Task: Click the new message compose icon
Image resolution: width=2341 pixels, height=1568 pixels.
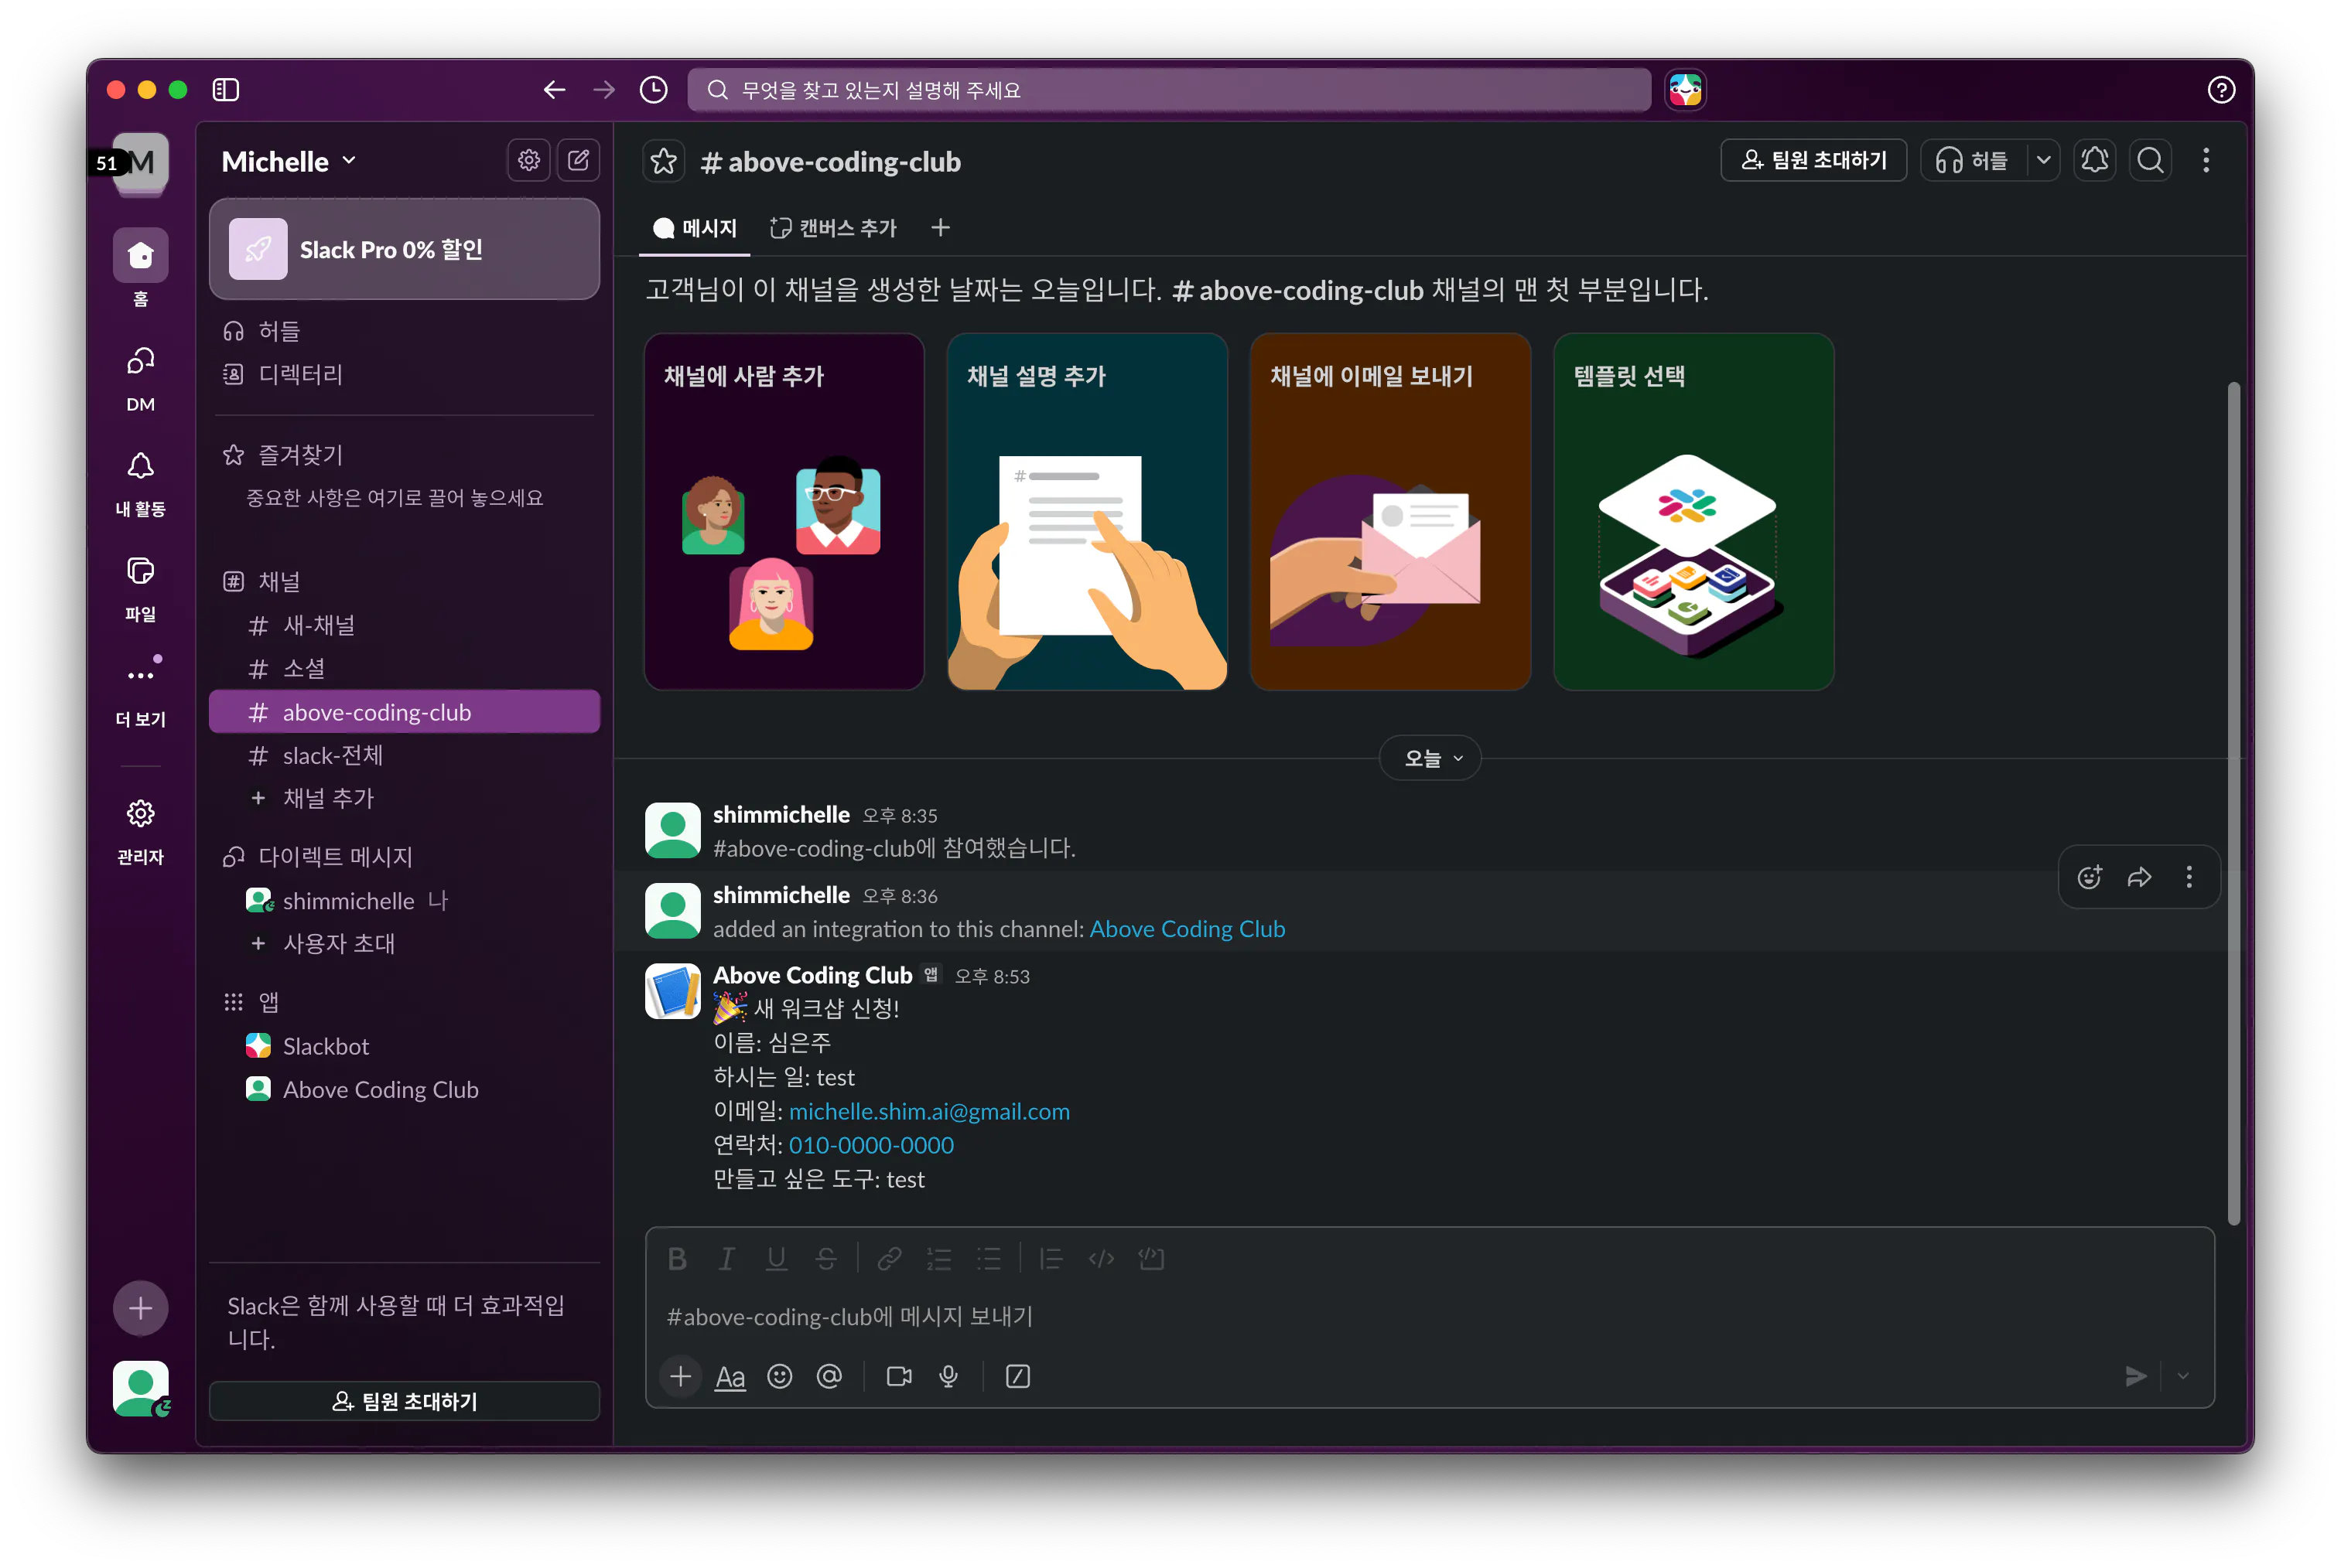Action: point(578,160)
